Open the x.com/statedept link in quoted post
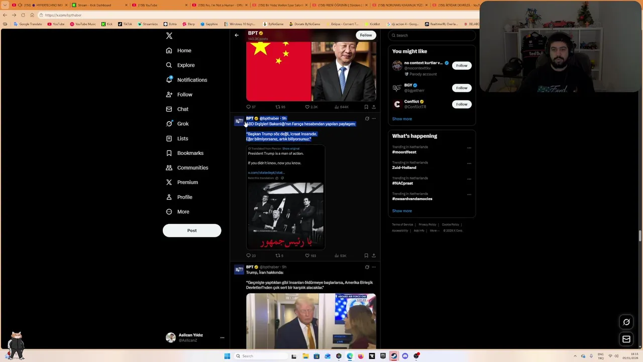Viewport: 643px width, 362px height. [x=266, y=172]
